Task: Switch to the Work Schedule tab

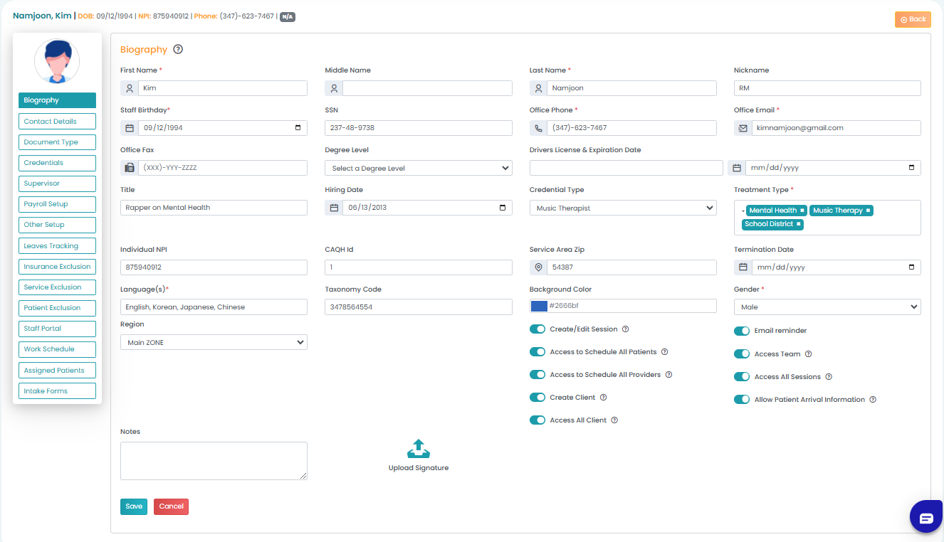Action: [x=57, y=349]
